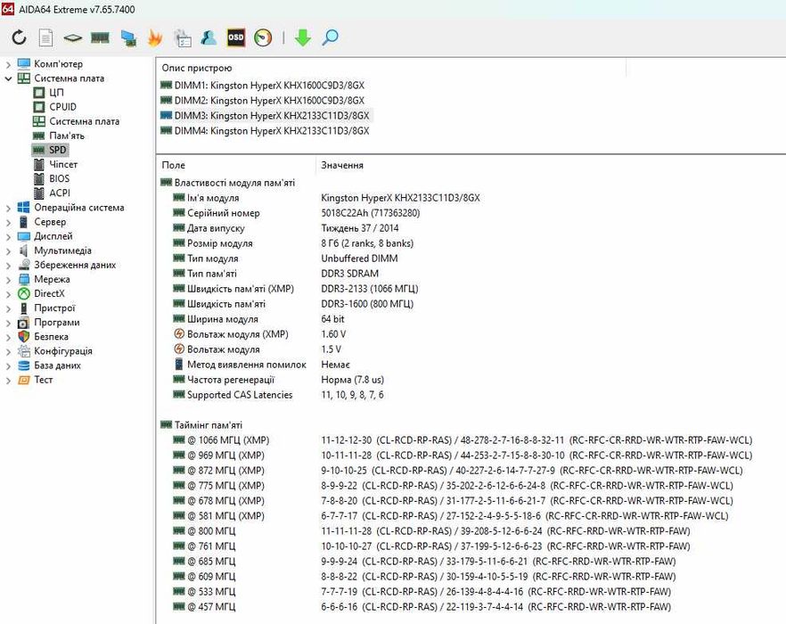Select the Системна плата child item
The height and width of the screenshot is (624, 786).
(x=84, y=121)
